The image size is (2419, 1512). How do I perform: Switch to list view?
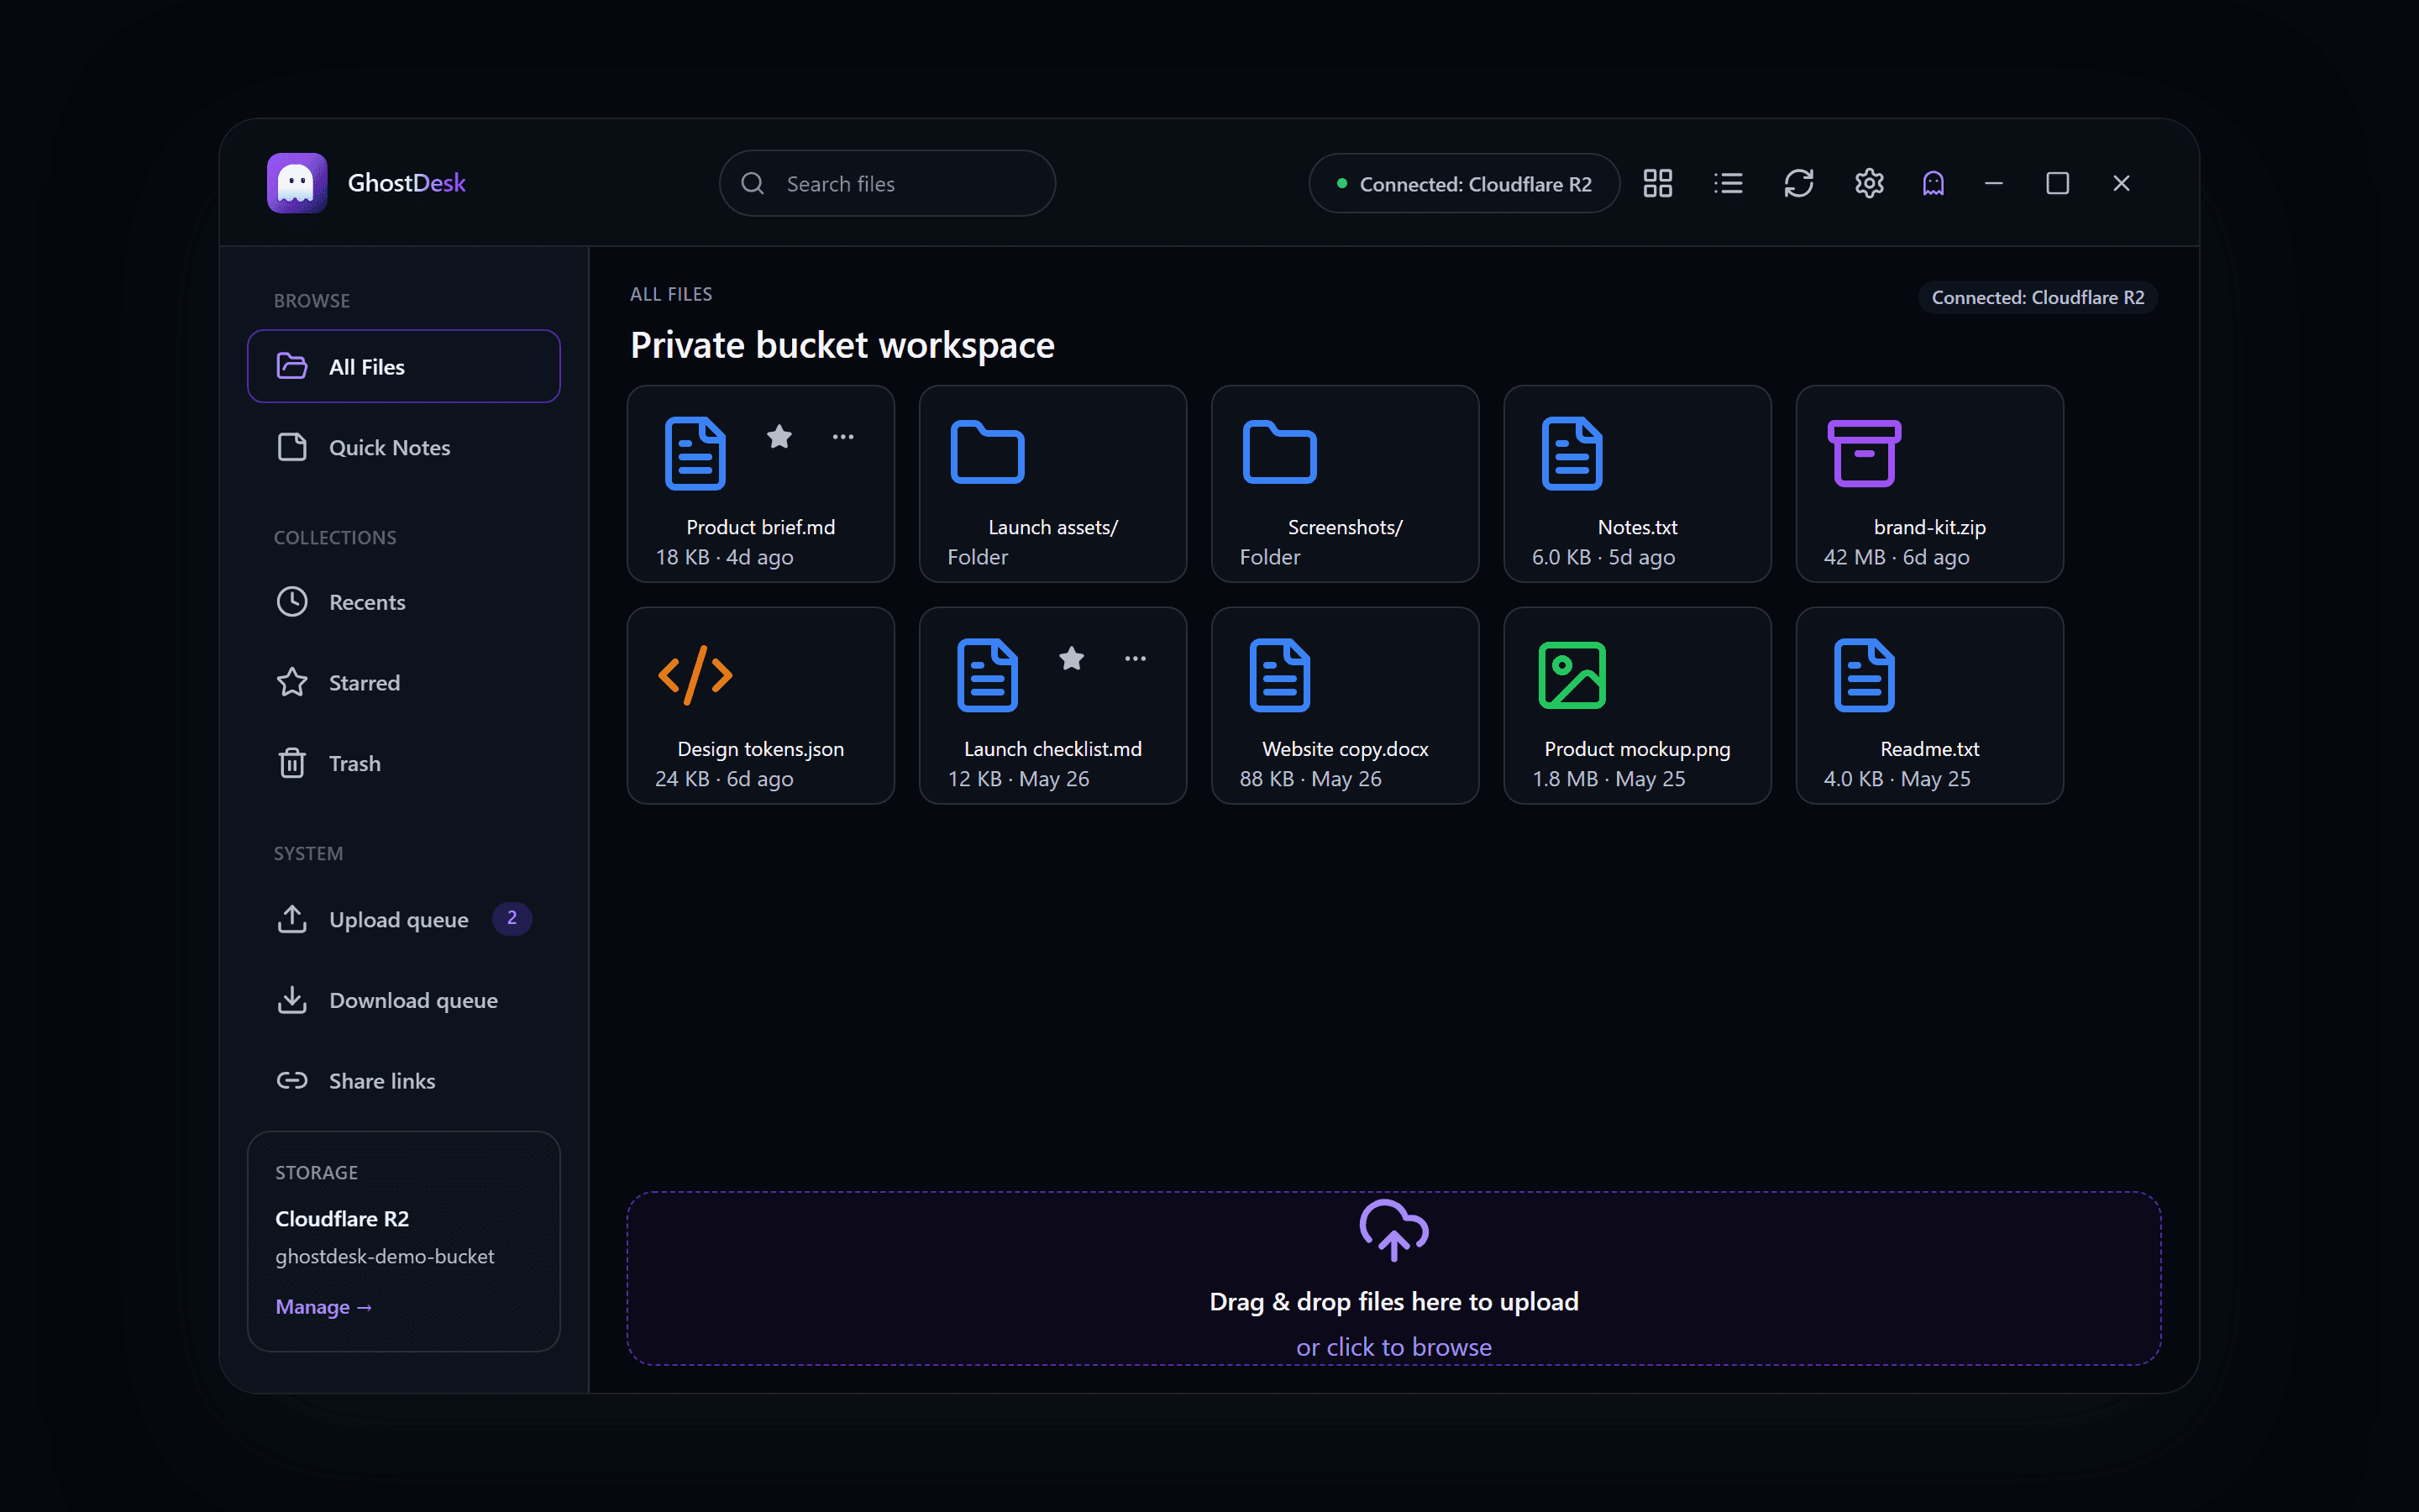[x=1727, y=183]
